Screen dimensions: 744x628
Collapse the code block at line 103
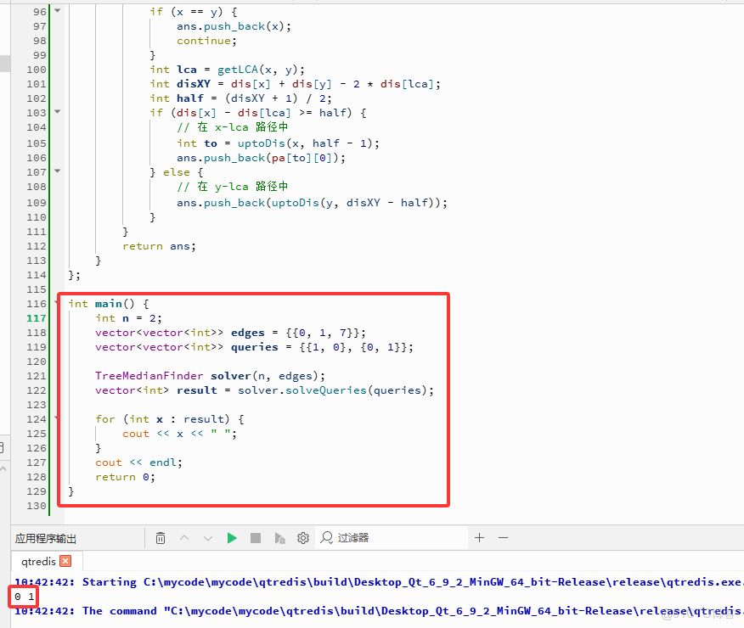(x=58, y=112)
